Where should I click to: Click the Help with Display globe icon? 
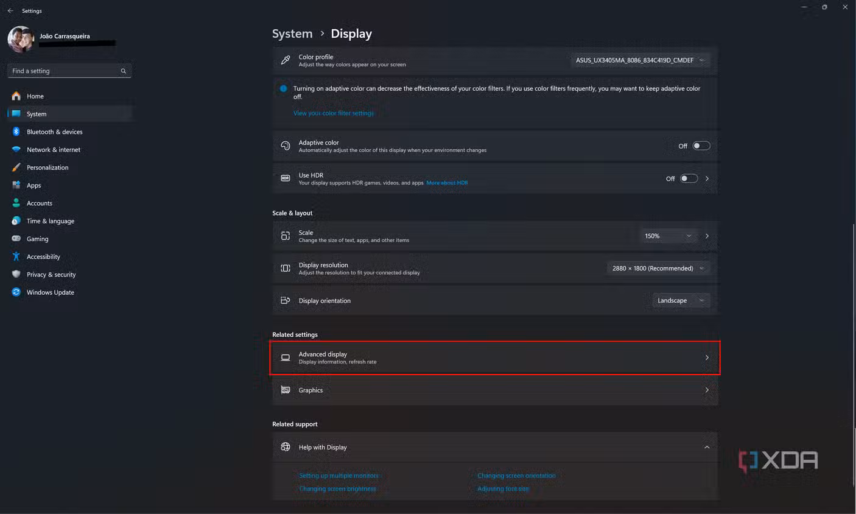tap(286, 447)
